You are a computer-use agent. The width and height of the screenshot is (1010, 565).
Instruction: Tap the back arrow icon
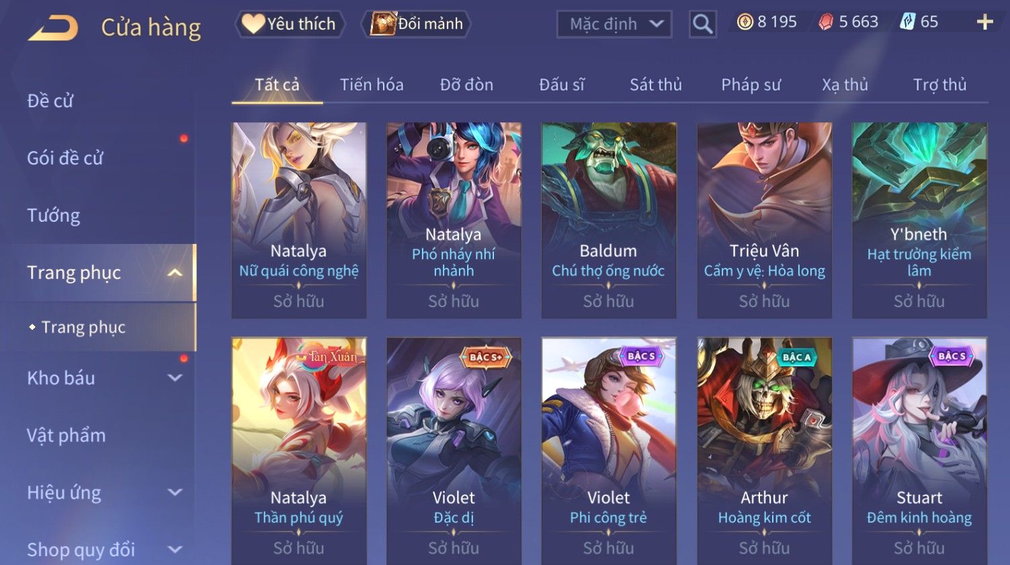point(52,28)
